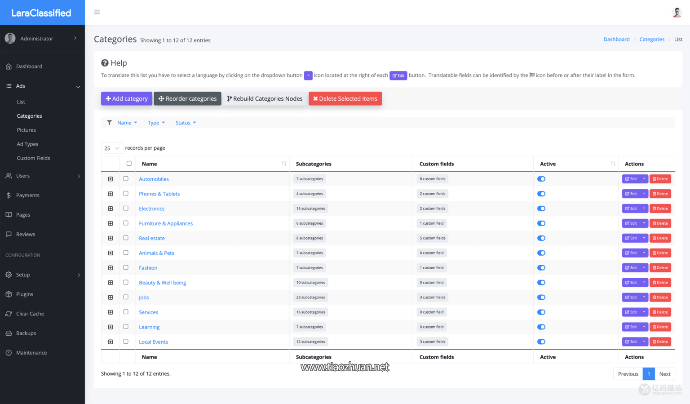Click the hamburger menu icon in header
690x404 pixels.
coord(97,12)
